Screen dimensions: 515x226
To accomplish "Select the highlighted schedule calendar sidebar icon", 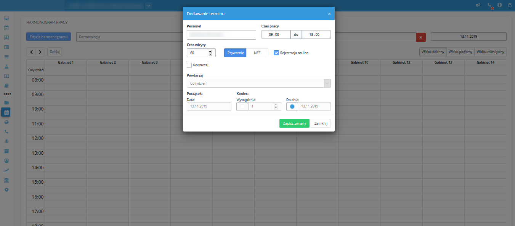I will coord(6,112).
